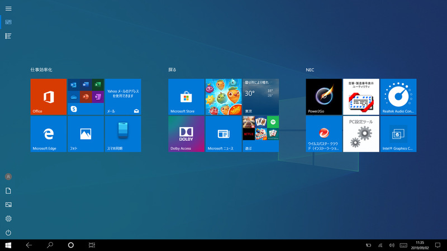Screen dimensions: 447x251
Task: Click the Windows Start button
Action: pos(8,245)
